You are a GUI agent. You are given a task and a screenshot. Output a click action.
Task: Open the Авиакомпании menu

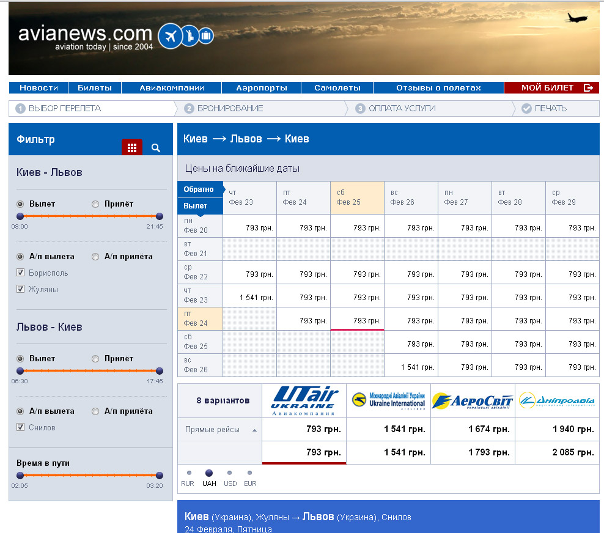(x=171, y=88)
